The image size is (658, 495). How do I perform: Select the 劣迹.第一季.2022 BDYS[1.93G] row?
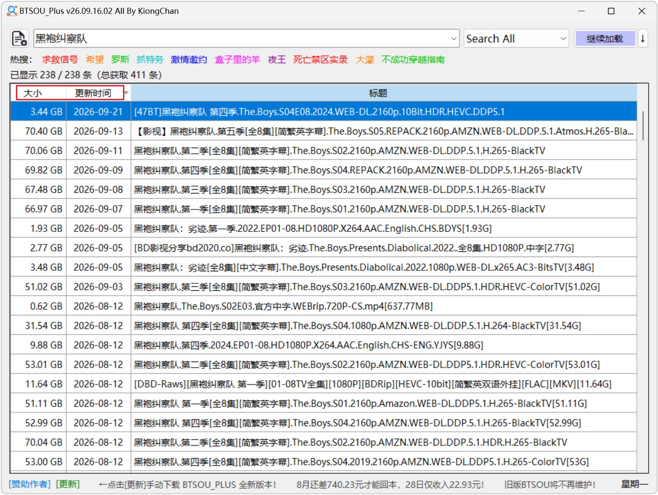[323, 228]
